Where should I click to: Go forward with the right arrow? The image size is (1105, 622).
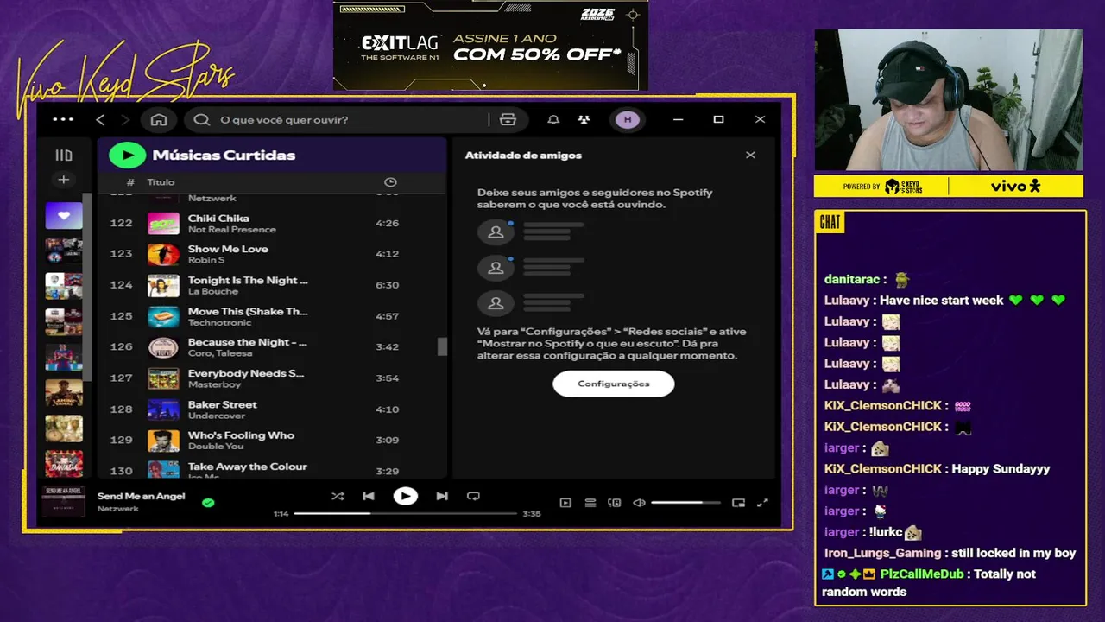coord(125,119)
